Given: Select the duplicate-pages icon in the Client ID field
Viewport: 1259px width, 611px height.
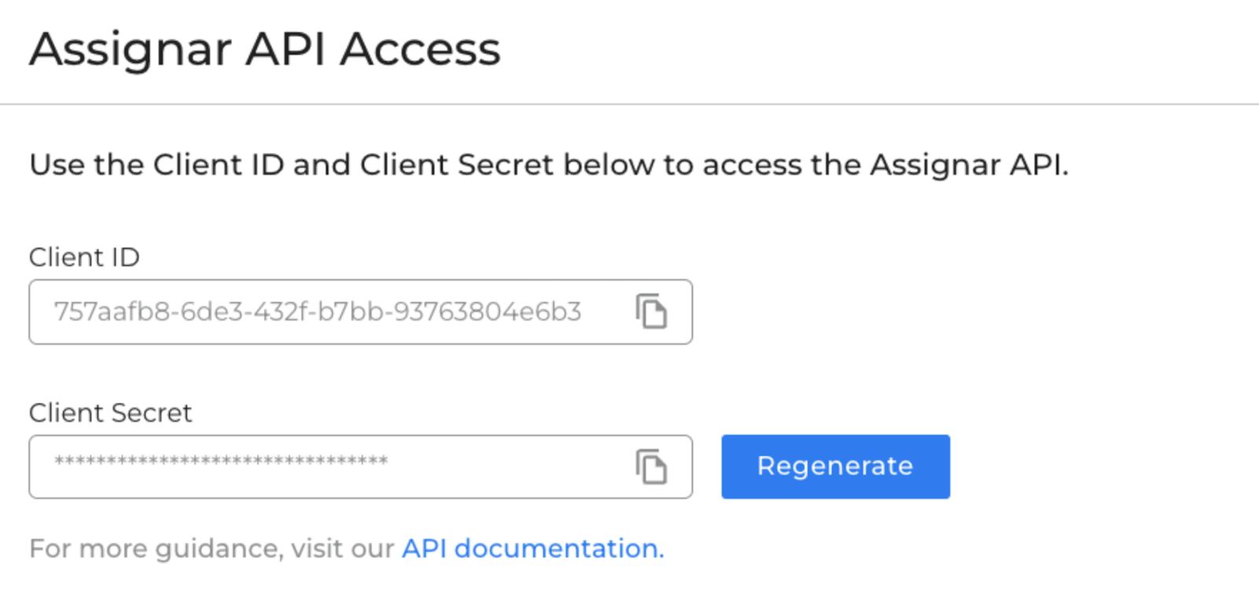Looking at the screenshot, I should (652, 311).
